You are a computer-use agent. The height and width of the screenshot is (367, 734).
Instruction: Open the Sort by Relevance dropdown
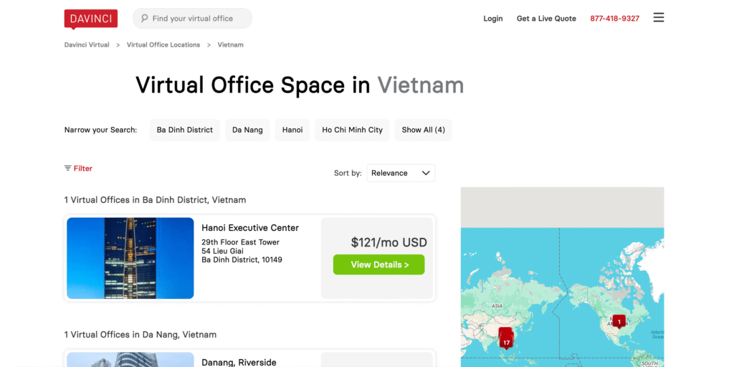click(x=401, y=173)
